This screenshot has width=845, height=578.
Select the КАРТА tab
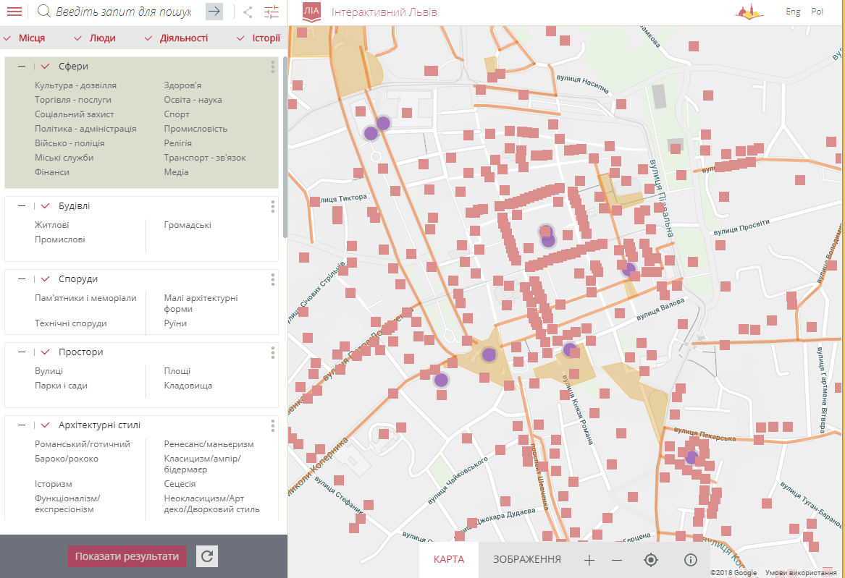pyautogui.click(x=449, y=560)
